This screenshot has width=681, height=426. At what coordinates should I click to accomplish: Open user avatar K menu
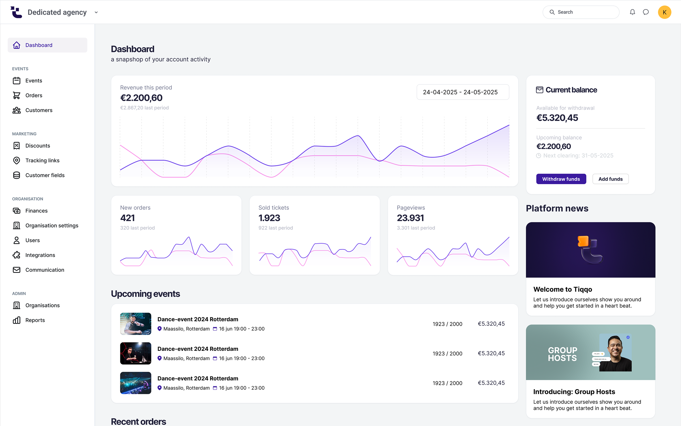664,12
